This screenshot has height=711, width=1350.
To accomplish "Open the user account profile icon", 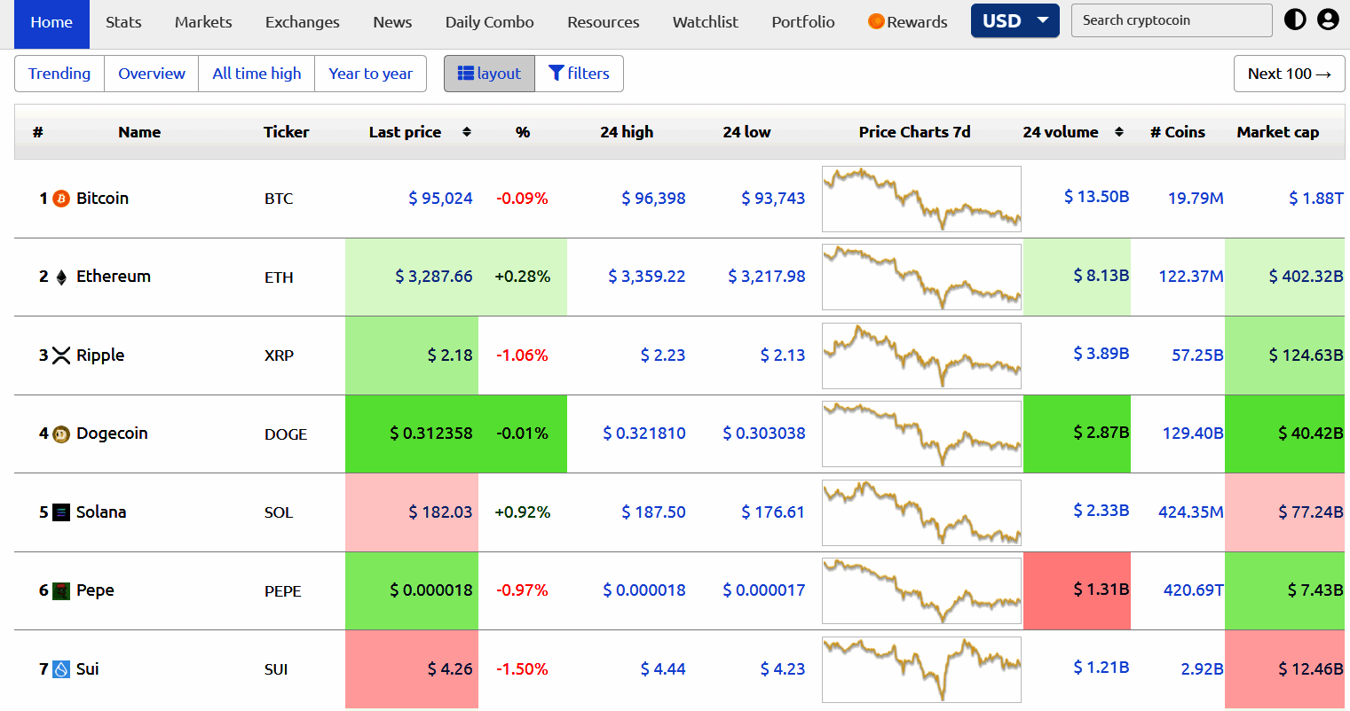I will coord(1328,20).
